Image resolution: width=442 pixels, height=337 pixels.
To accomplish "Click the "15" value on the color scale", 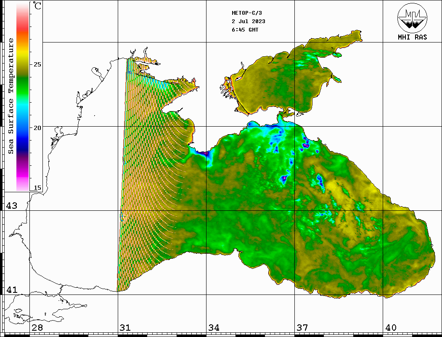I will (x=37, y=188).
